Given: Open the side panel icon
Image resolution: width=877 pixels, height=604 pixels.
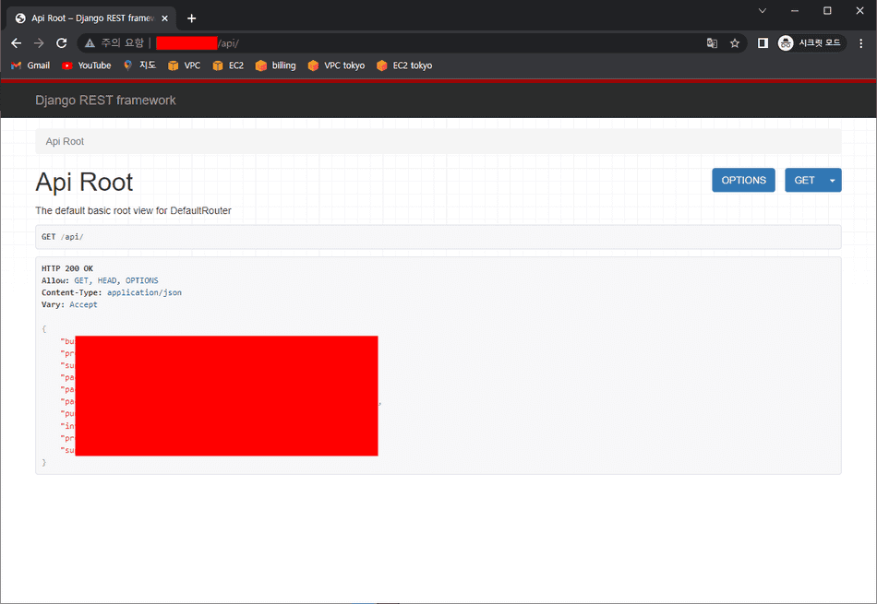Looking at the screenshot, I should [763, 43].
